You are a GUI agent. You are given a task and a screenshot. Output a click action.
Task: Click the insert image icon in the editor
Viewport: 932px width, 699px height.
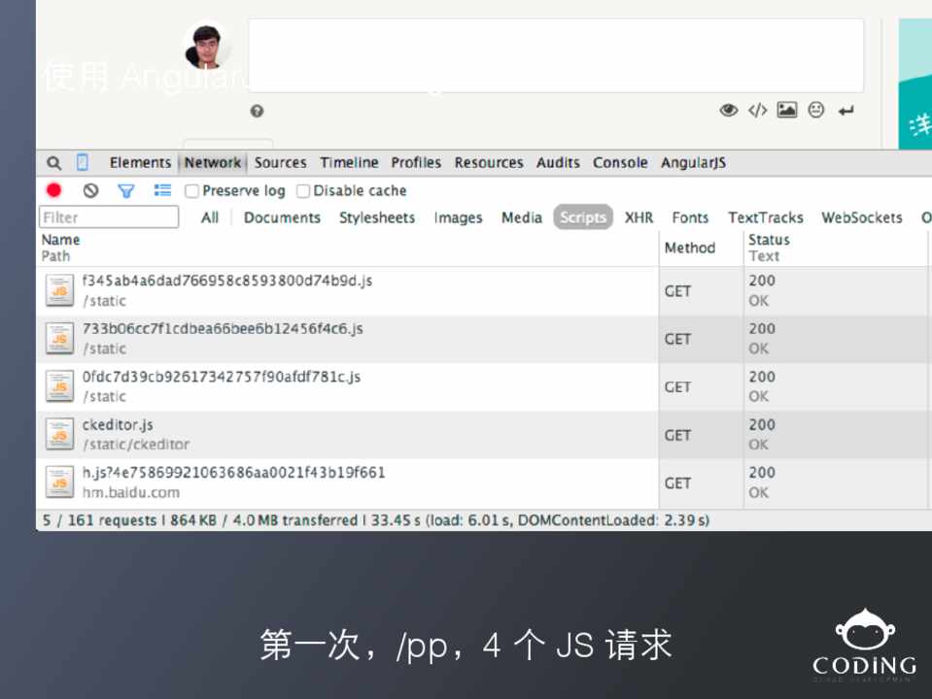click(786, 111)
